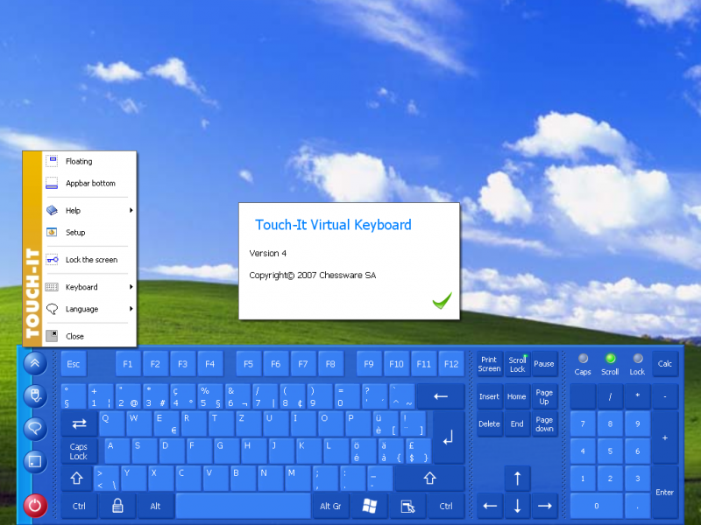Click the F12 function key
Screen dimensions: 701x525
[x=451, y=364]
